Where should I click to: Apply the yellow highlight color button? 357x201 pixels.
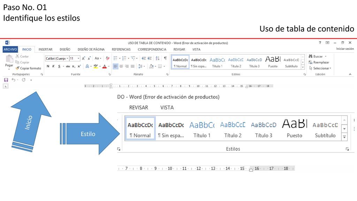pyautogui.click(x=96, y=66)
